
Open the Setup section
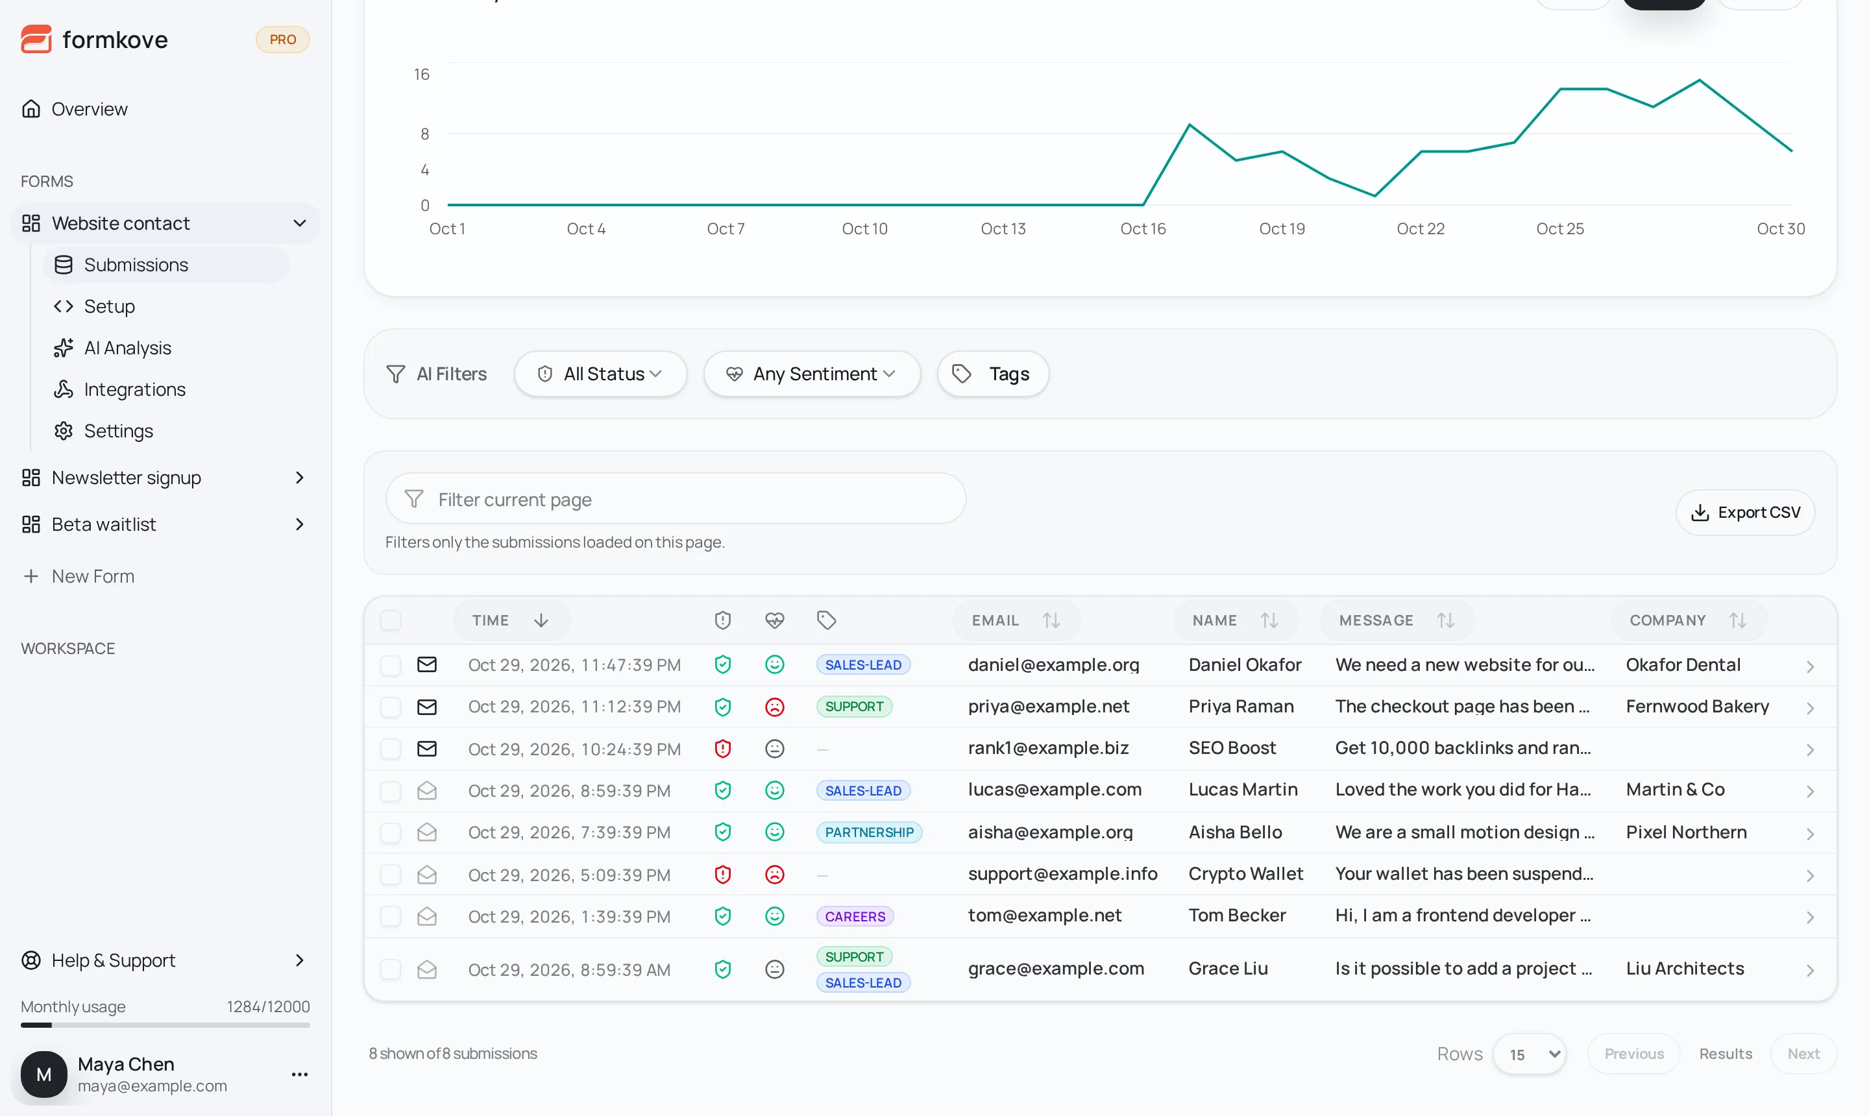pos(165,306)
